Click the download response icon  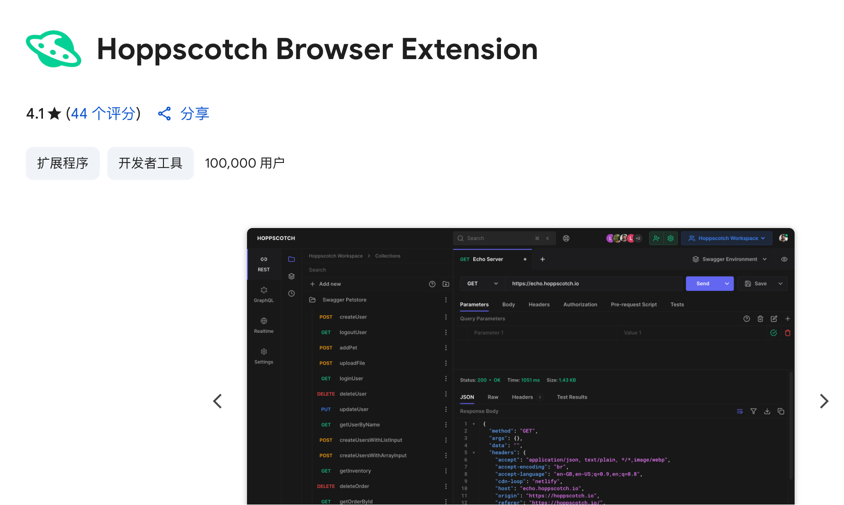coord(767,411)
